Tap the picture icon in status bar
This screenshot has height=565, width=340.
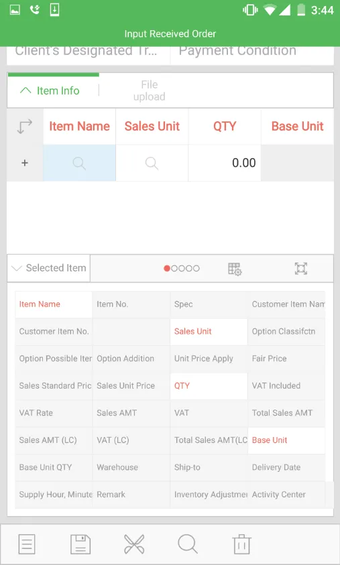click(x=15, y=10)
